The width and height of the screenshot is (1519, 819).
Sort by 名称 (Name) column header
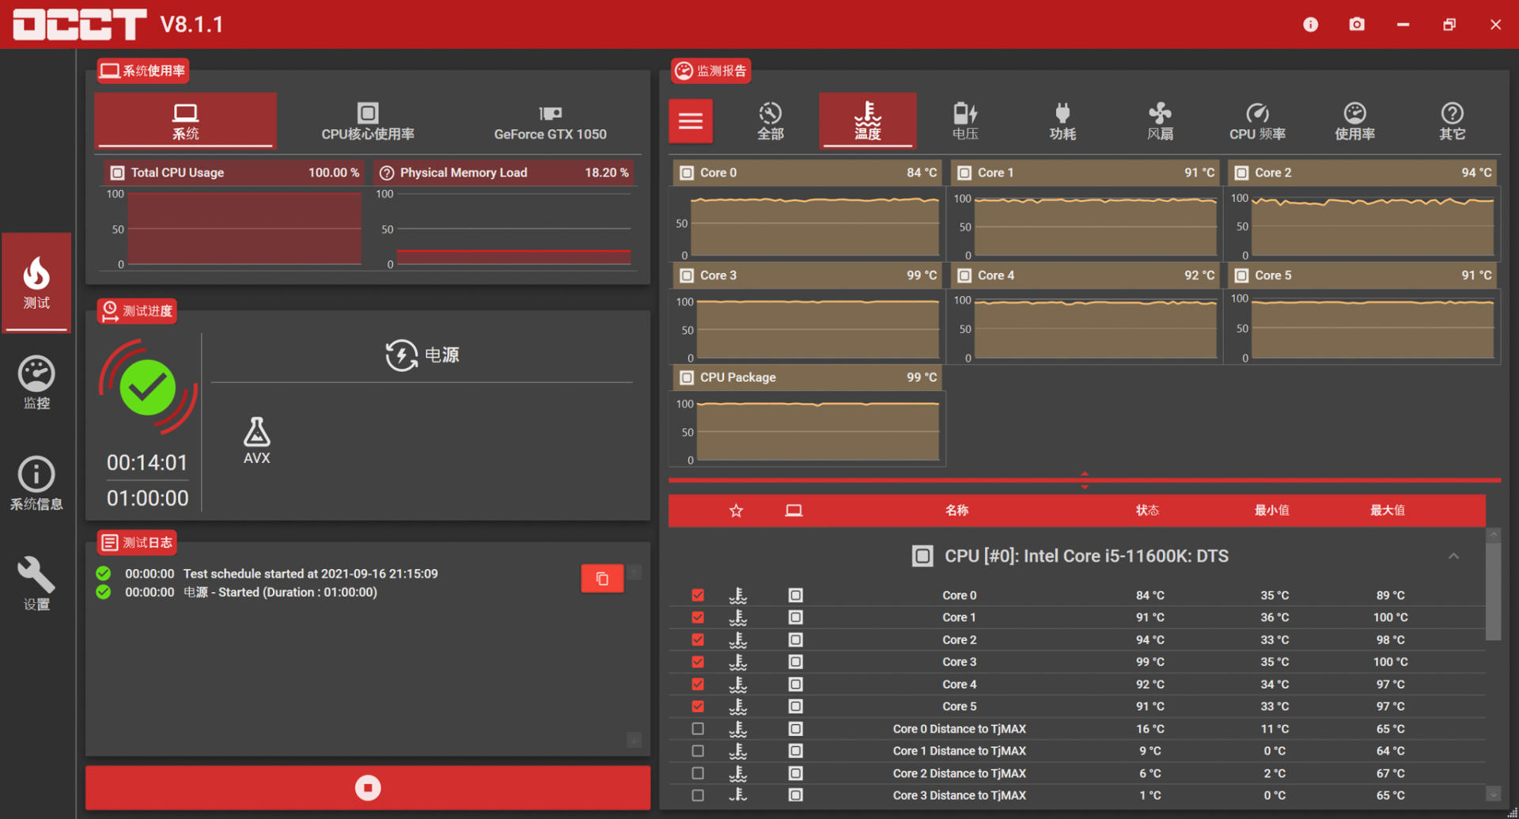point(956,510)
